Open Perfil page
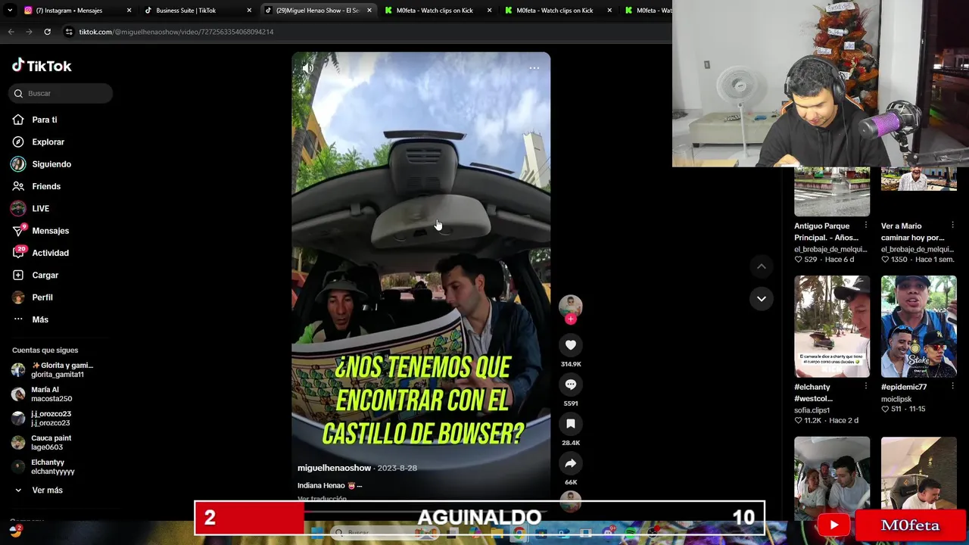 (x=42, y=297)
